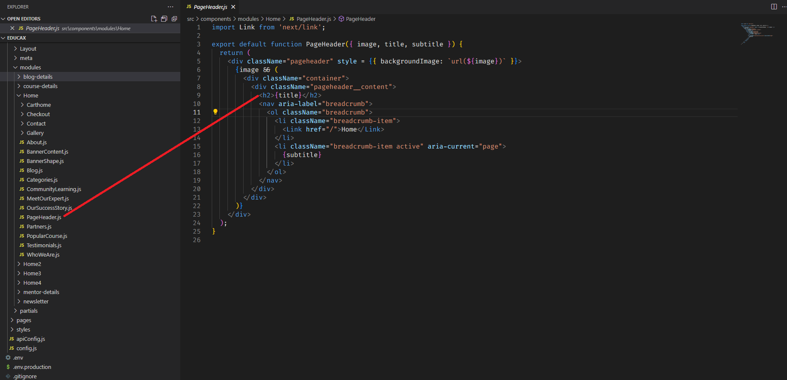Close PageHeader.js from the Open Editors list
This screenshot has width=787, height=380.
coord(12,28)
